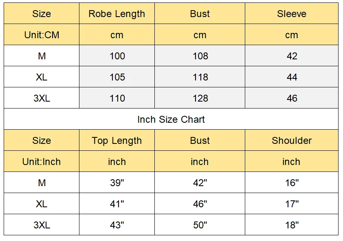Select the Top Length column header
Viewport: 343px width, 241px height.
pos(117,140)
